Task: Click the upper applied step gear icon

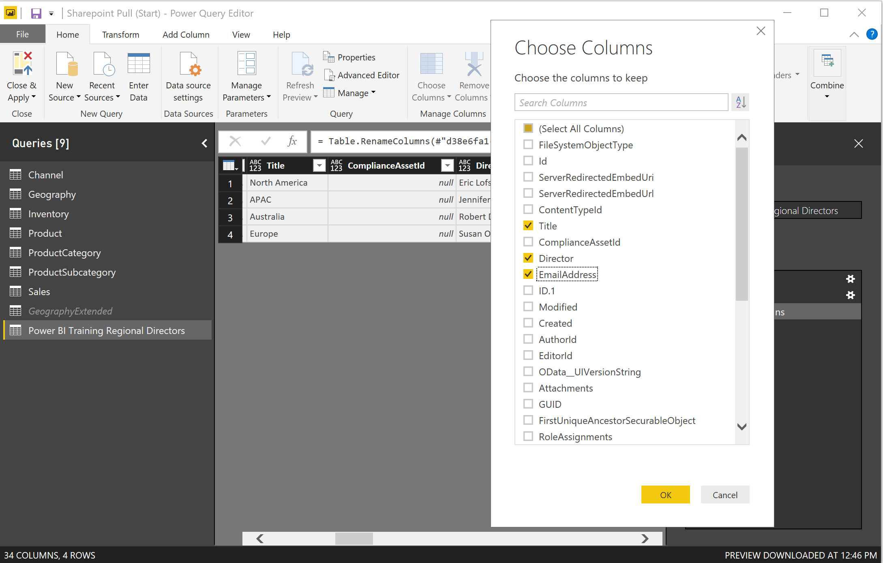Action: (851, 279)
